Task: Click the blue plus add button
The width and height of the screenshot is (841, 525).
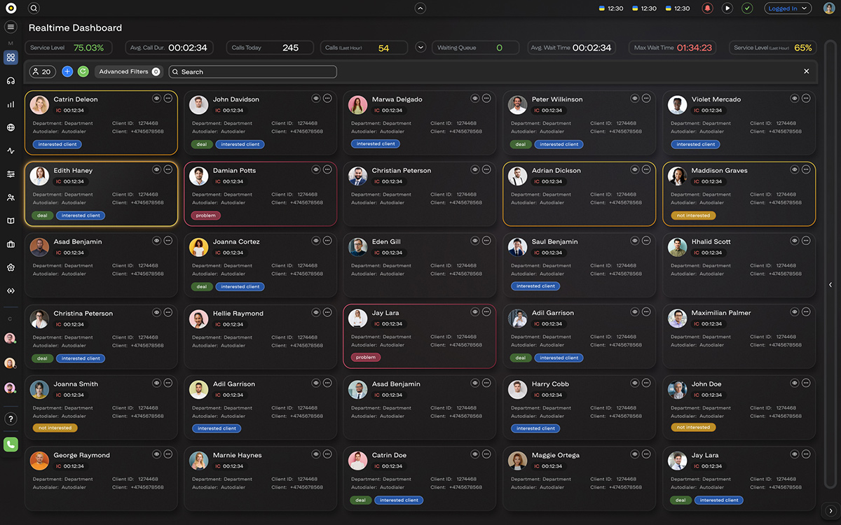Action: [x=67, y=71]
